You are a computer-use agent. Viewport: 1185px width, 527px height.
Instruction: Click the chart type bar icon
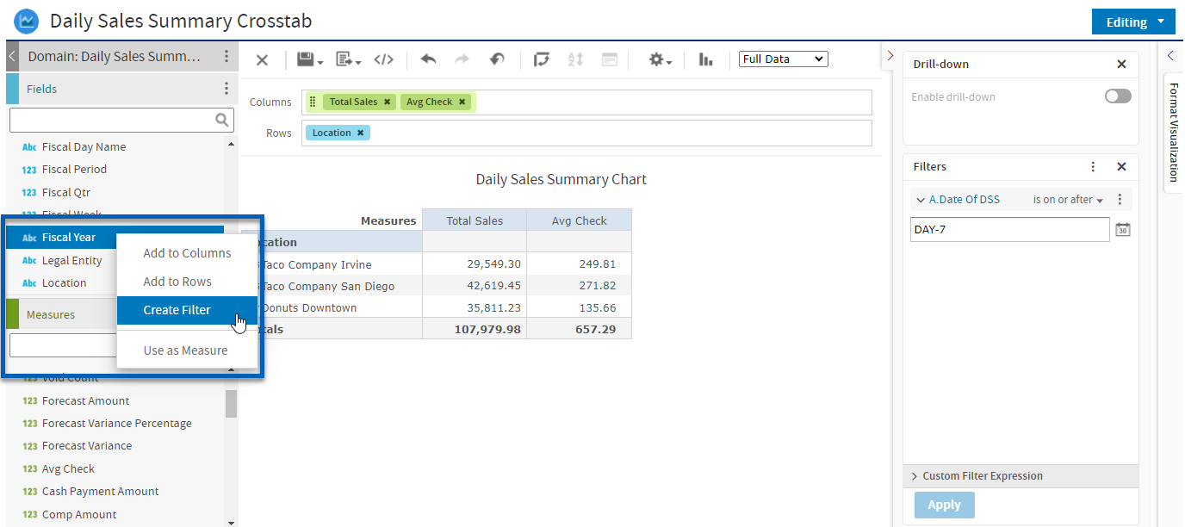[706, 59]
